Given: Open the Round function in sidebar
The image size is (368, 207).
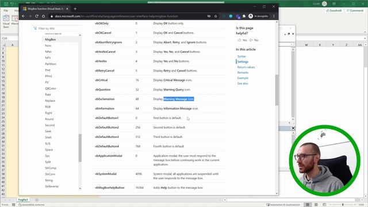Looking at the screenshot, I should (x=49, y=119).
